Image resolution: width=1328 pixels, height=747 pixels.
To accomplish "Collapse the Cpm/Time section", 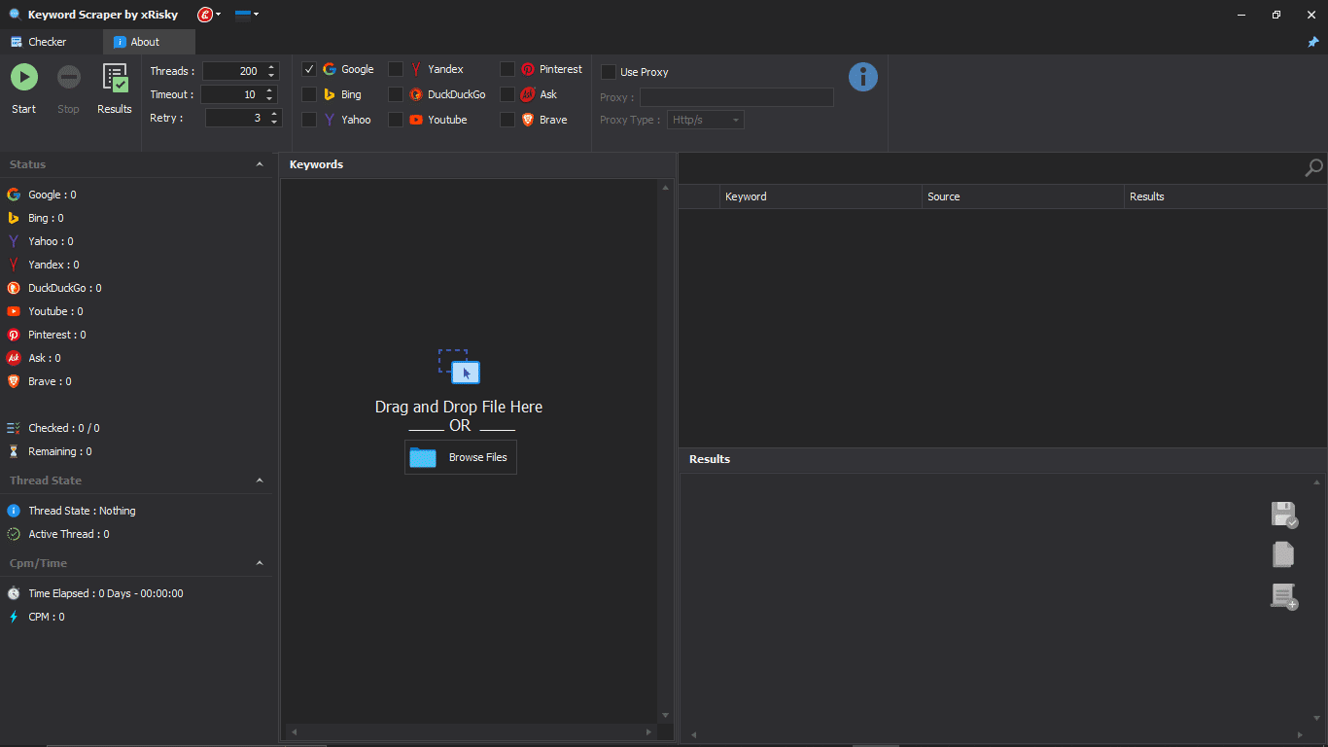I will point(260,563).
